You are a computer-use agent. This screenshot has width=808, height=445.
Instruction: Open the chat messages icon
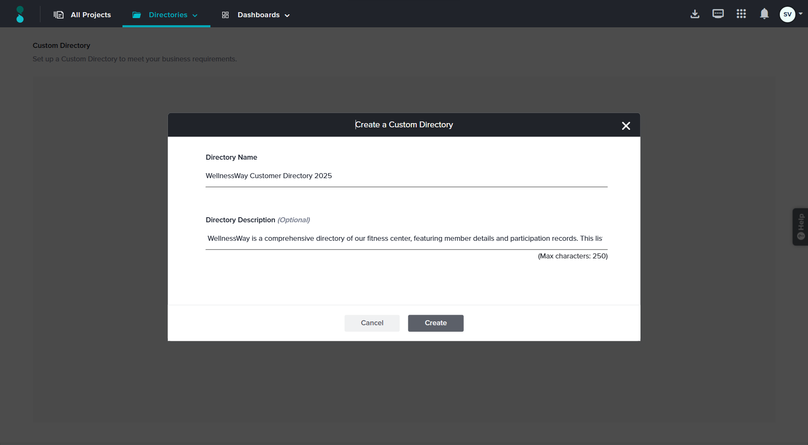pyautogui.click(x=718, y=14)
